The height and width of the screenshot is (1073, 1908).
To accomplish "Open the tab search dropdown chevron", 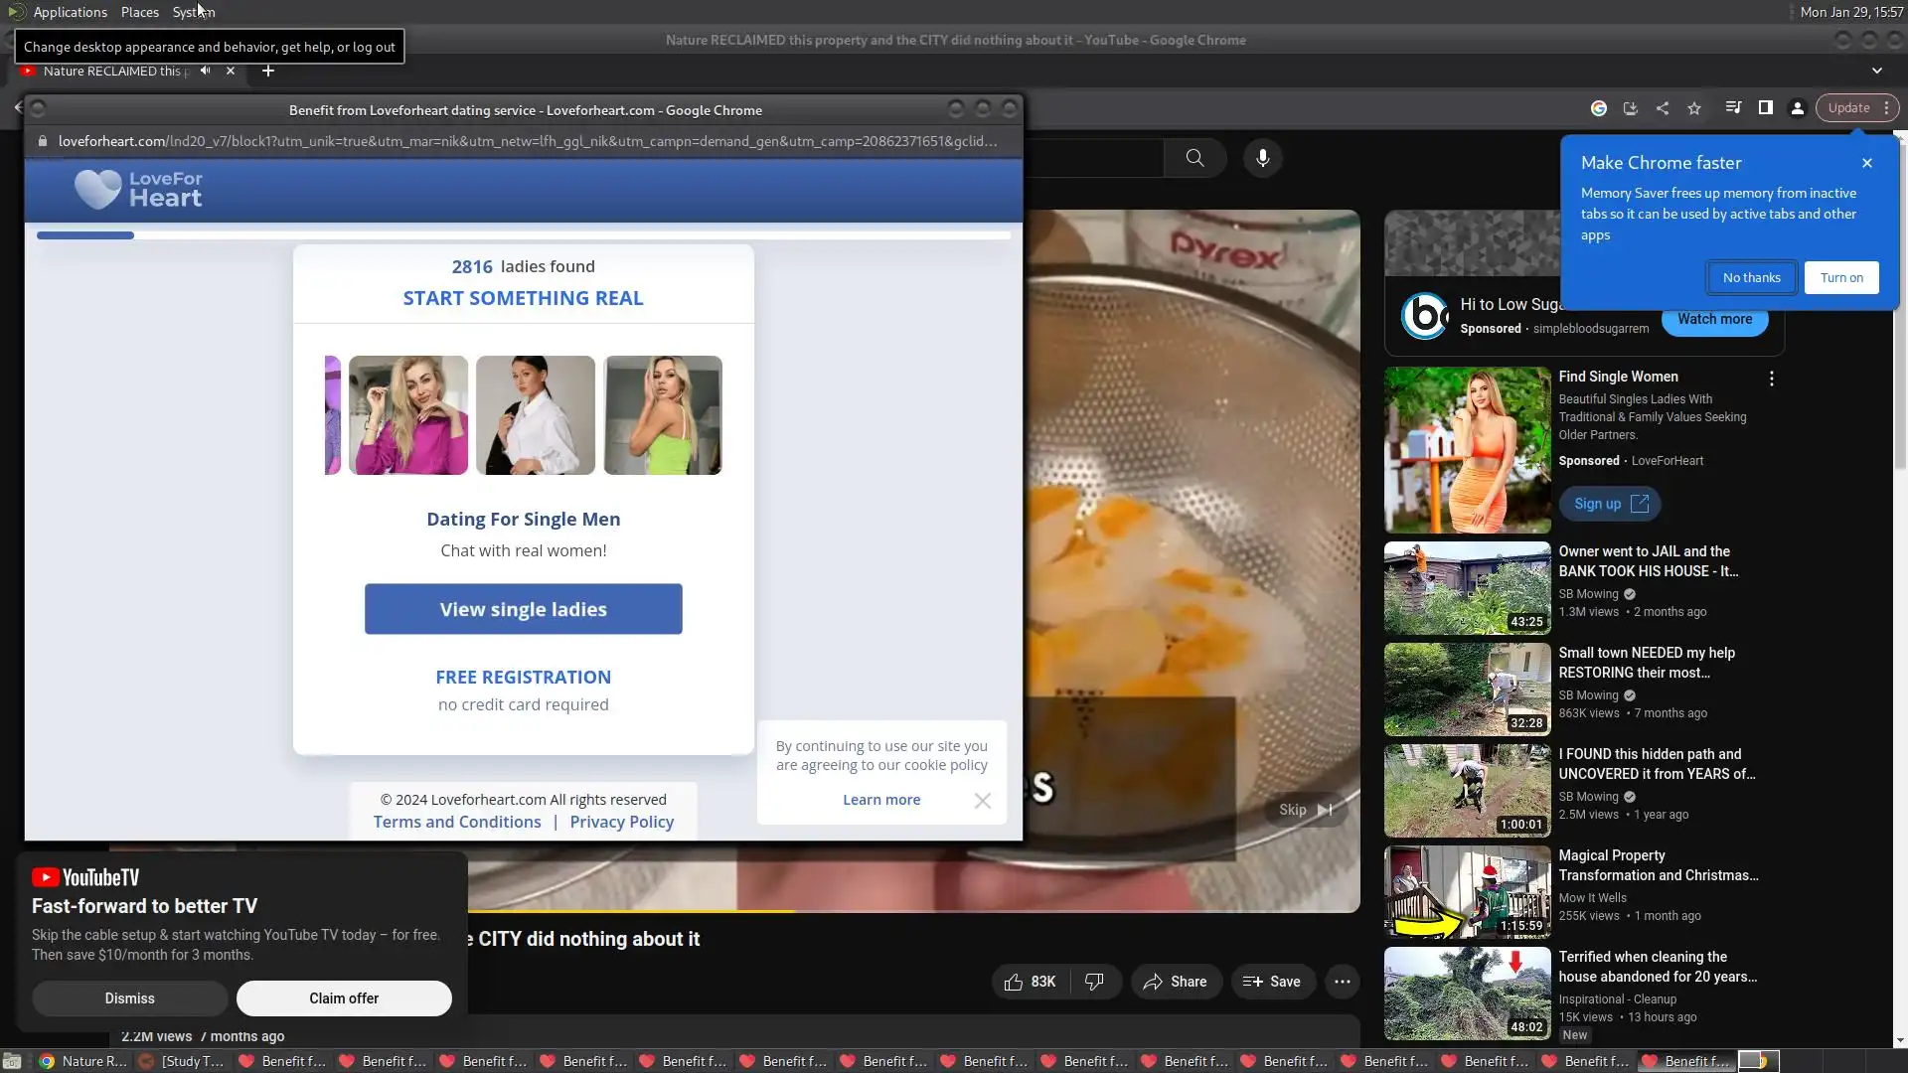I will click(x=1877, y=71).
